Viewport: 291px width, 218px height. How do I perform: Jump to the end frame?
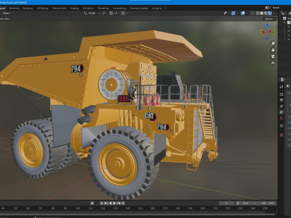pyautogui.click(x=123, y=203)
